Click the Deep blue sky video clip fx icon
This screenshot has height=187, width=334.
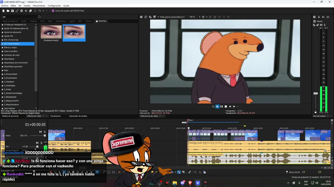click(252, 139)
